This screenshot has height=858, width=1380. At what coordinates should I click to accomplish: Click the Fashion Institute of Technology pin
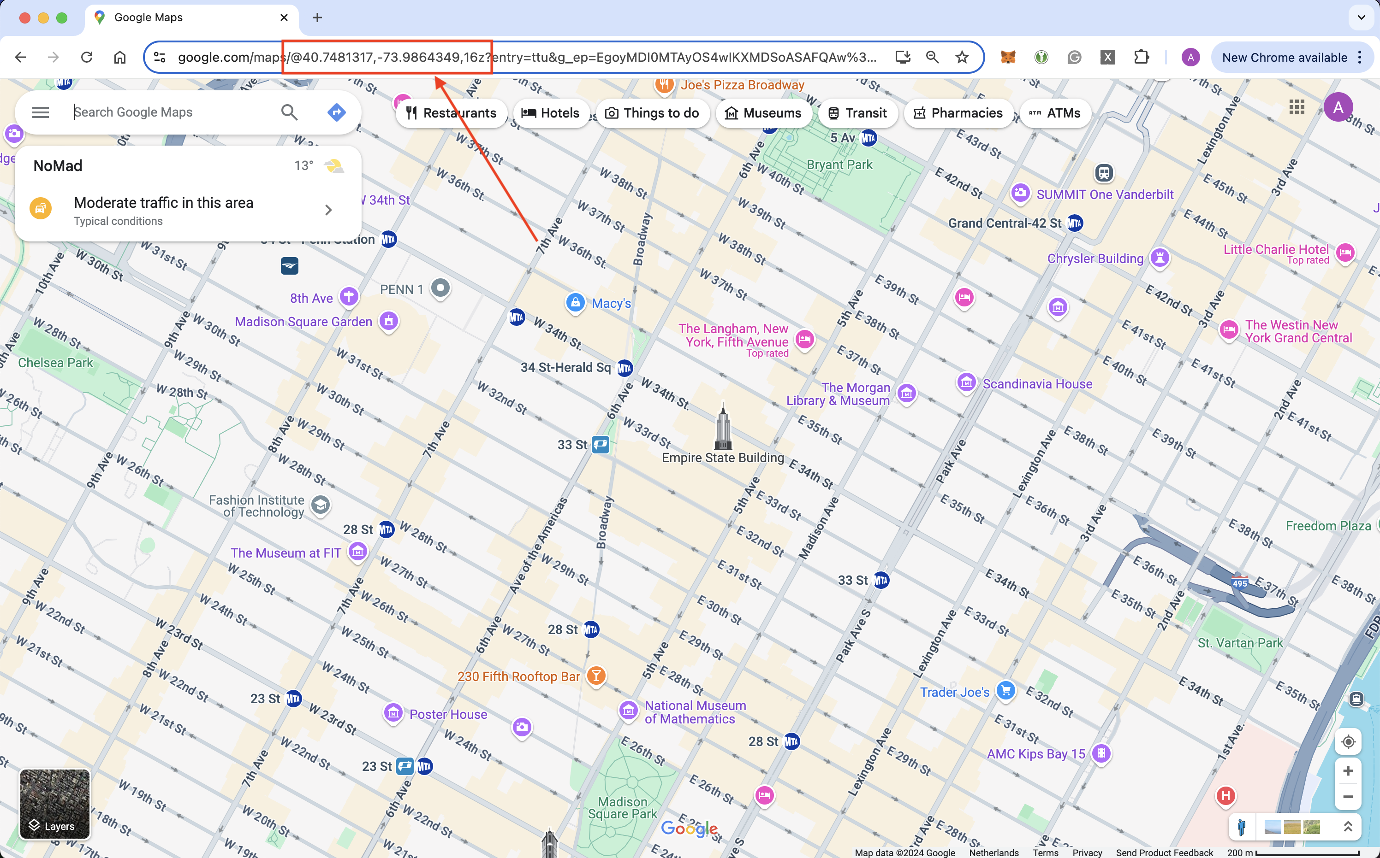coord(321,505)
